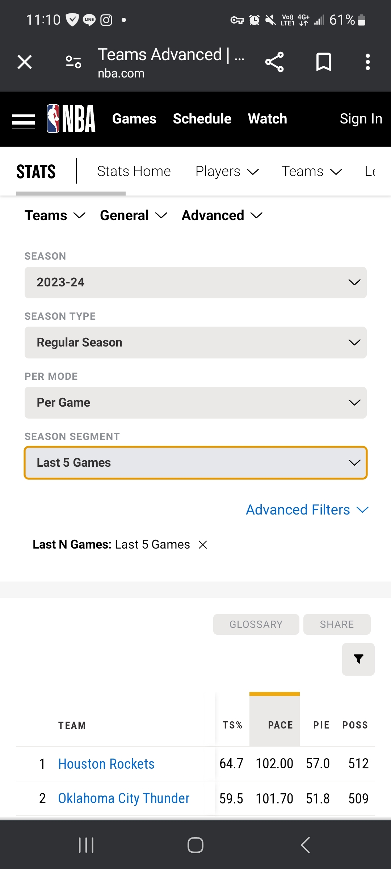This screenshot has width=391, height=869.
Task: Bookmark this page
Action: click(323, 62)
